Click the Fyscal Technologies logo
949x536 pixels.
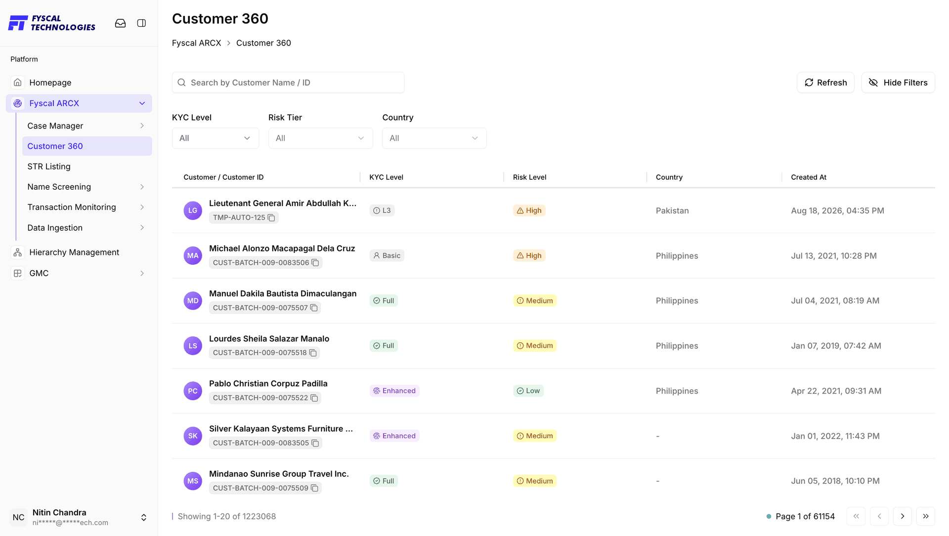[x=52, y=23]
